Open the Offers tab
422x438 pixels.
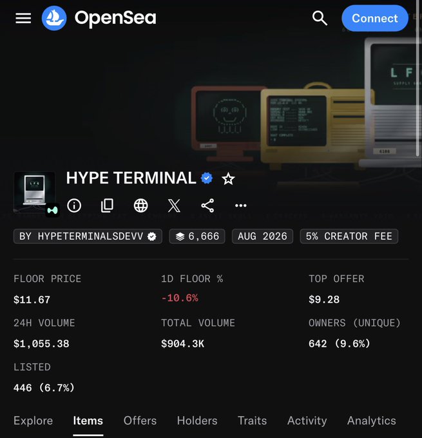(140, 421)
